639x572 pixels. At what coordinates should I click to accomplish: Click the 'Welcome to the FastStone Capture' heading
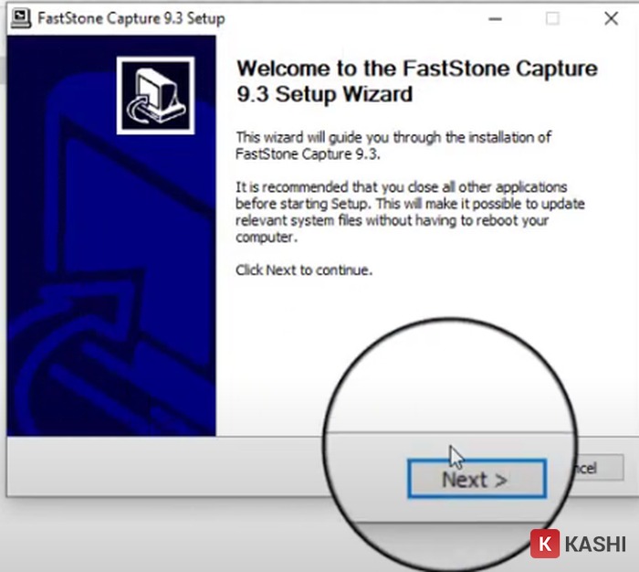417,81
